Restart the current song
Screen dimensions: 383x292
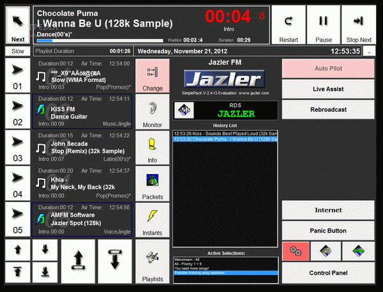[x=289, y=24]
